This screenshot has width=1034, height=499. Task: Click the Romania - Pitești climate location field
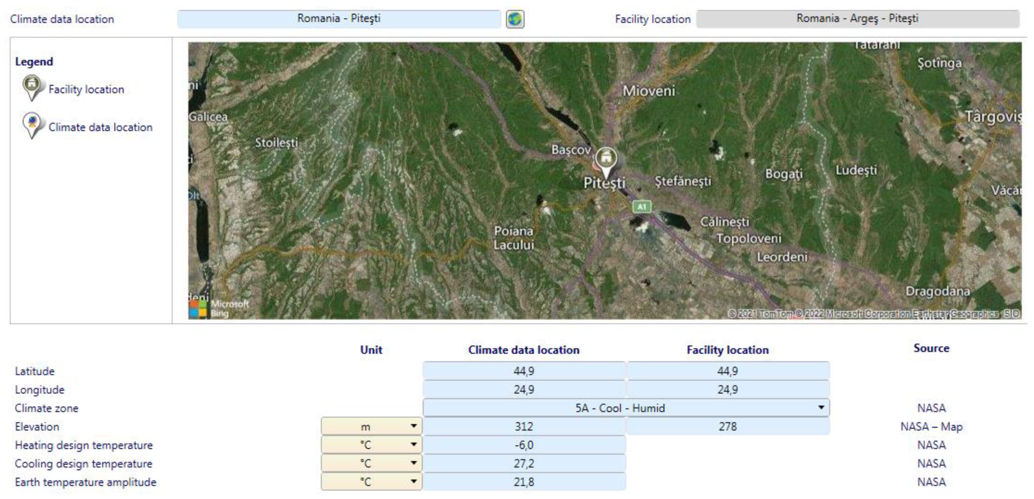[339, 19]
